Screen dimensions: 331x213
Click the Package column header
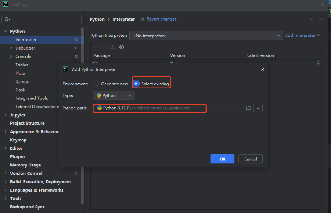[129, 55]
